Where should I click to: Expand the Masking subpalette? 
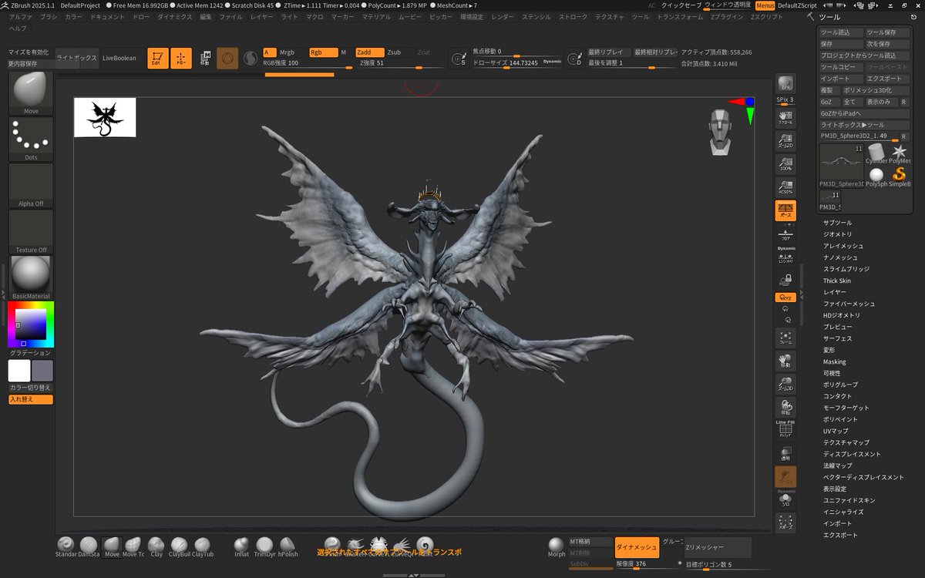834,361
